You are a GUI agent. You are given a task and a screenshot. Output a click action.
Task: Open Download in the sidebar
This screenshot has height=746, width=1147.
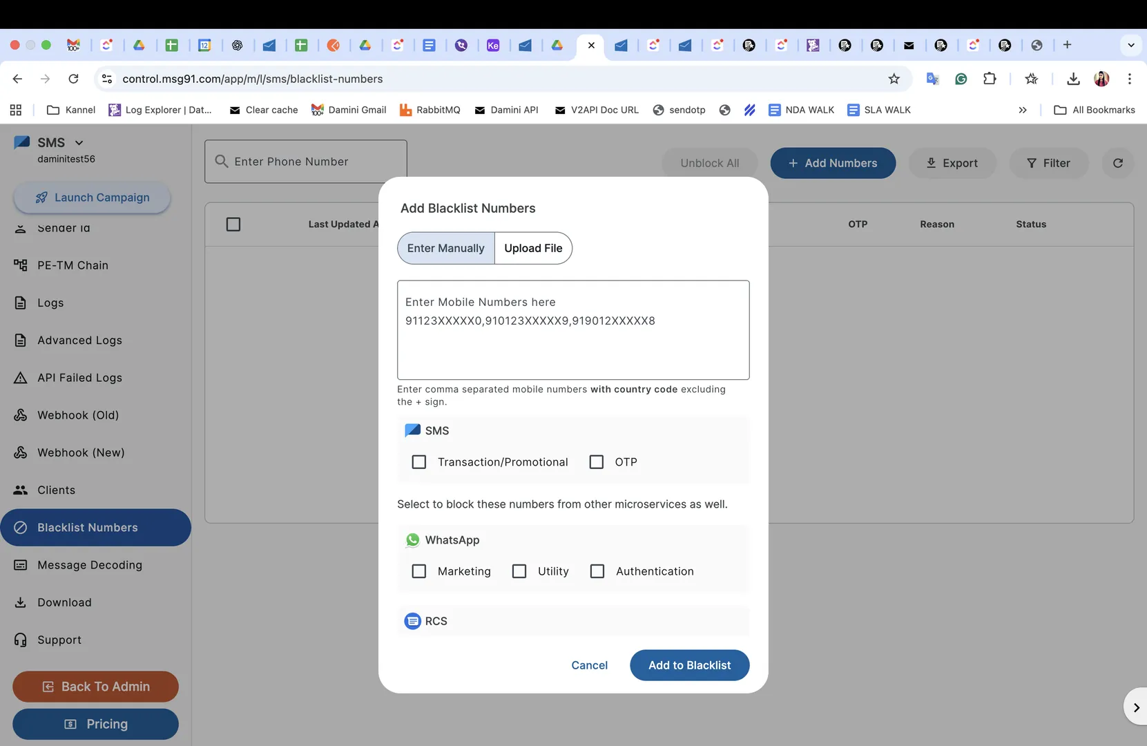95,602
